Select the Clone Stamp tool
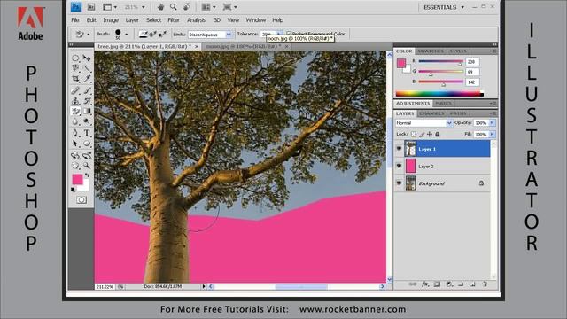Screen dimensions: 567x319 pos(75,101)
